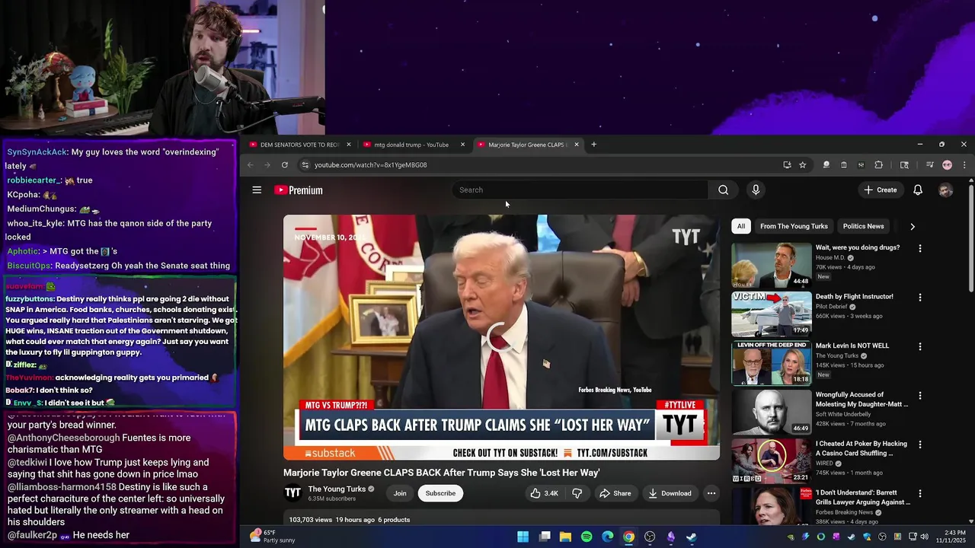This screenshot has width=975, height=548.
Task: Reload the page with refresh icon
Action: click(285, 165)
